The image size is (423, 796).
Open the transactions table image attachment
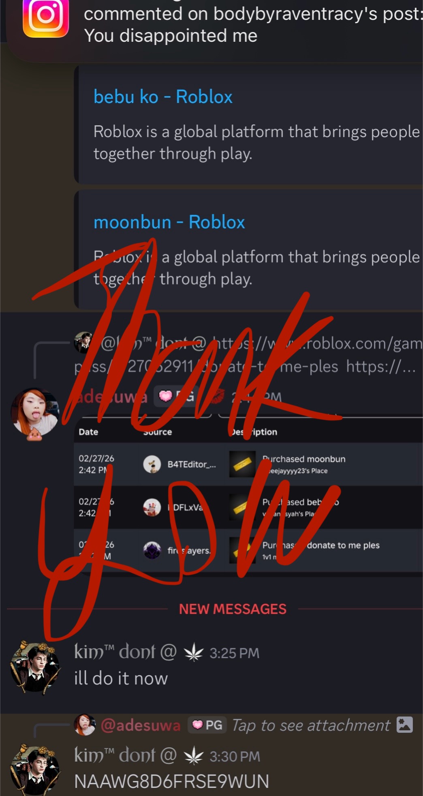(248, 495)
